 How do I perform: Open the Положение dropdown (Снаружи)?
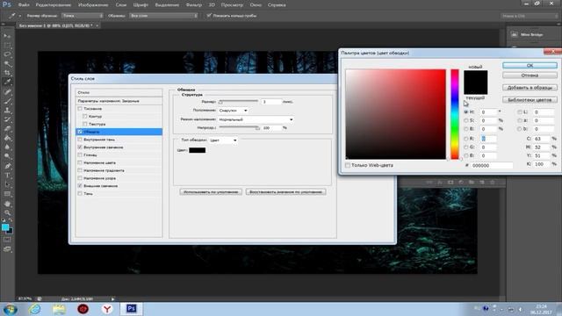pyautogui.click(x=234, y=111)
